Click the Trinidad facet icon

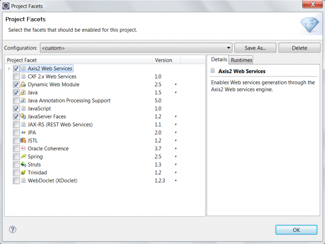(x=23, y=173)
